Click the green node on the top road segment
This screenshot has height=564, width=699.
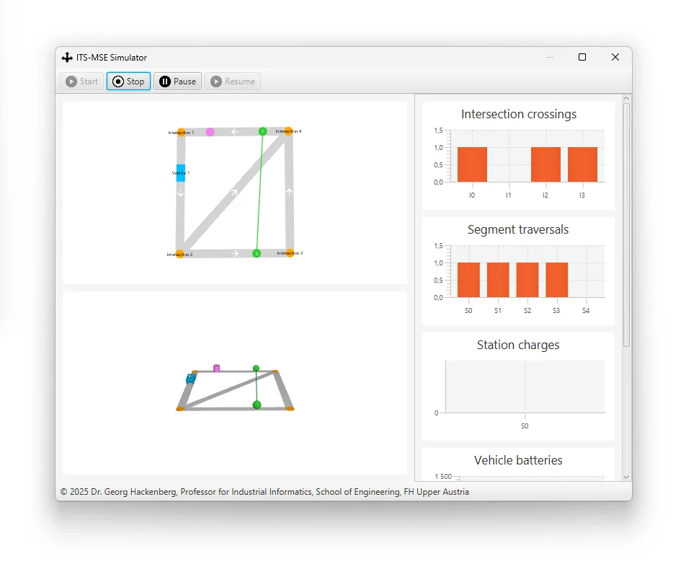[x=262, y=131]
